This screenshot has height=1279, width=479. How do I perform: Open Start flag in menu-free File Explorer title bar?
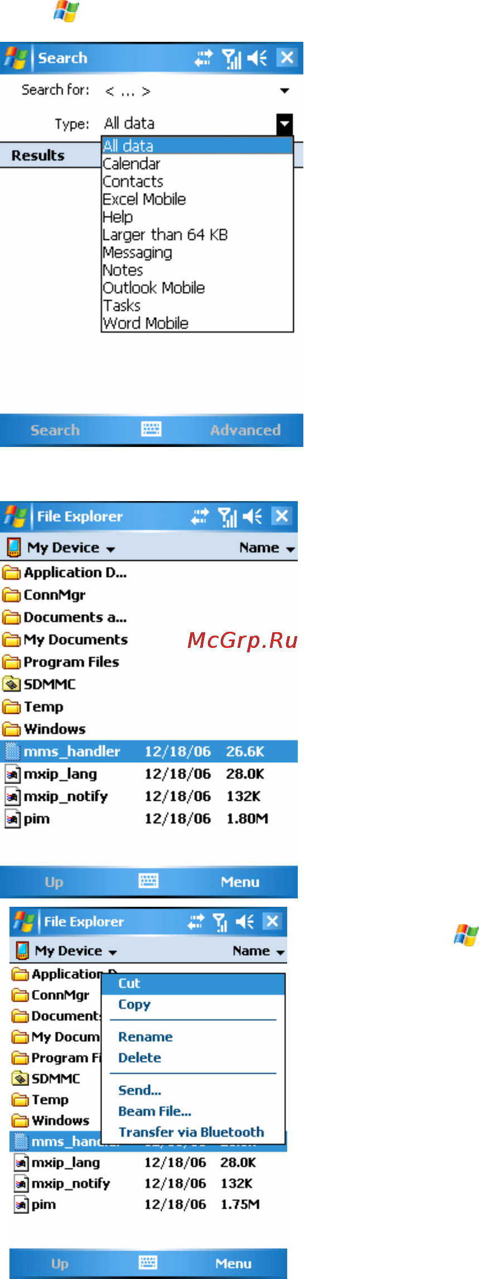point(15,517)
